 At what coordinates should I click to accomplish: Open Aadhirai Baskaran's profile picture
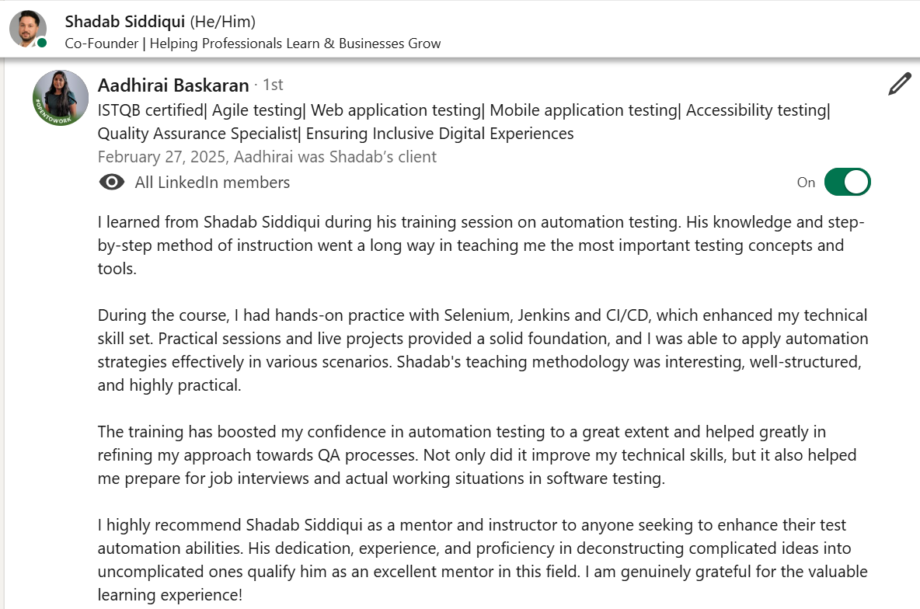pyautogui.click(x=61, y=98)
